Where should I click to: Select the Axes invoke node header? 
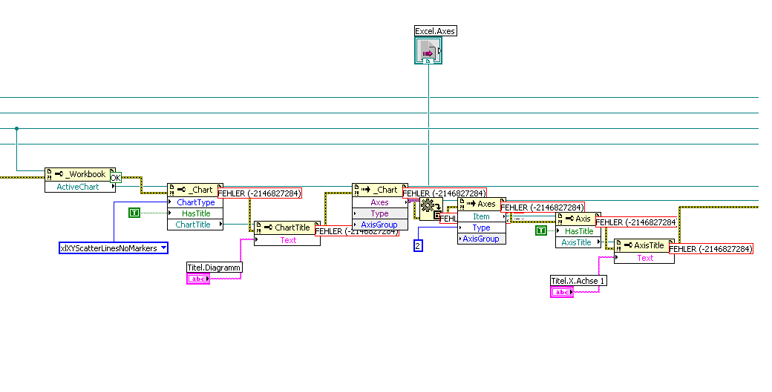482,204
